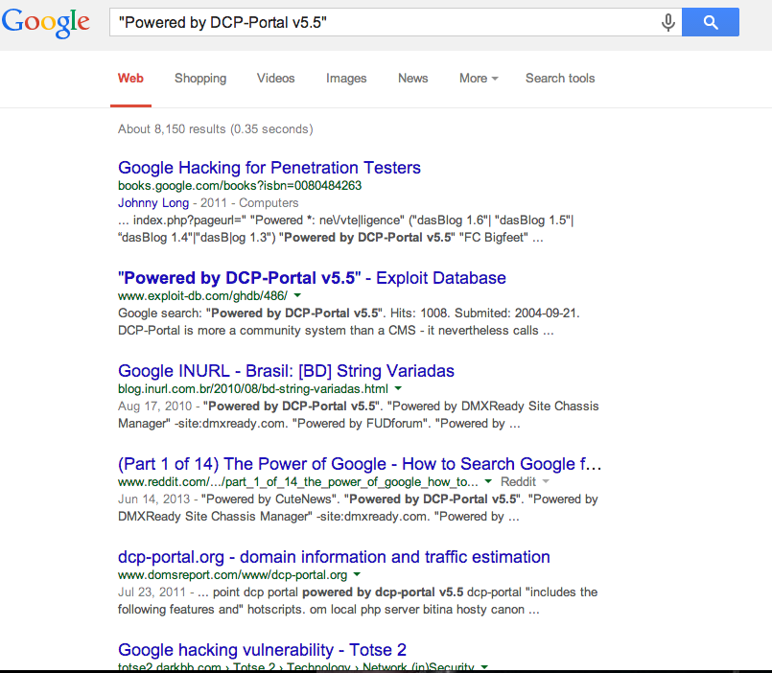
Task: Expand dropdown arrow beside exploit-db.com URL
Action: pos(297,295)
